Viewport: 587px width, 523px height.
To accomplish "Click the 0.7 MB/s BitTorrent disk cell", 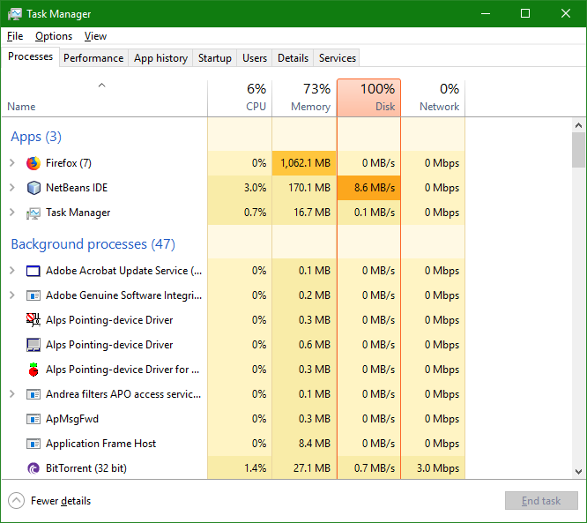I will pyautogui.click(x=368, y=468).
